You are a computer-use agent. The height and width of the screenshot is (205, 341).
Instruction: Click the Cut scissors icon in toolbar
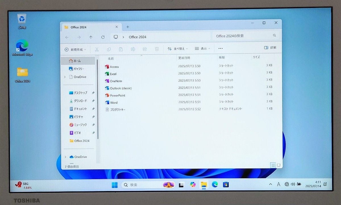click(97, 49)
